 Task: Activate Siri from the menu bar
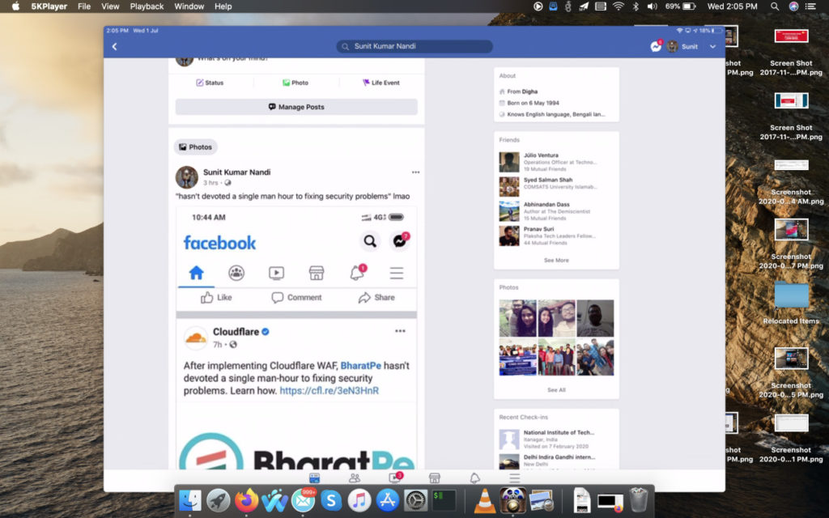pos(793,6)
